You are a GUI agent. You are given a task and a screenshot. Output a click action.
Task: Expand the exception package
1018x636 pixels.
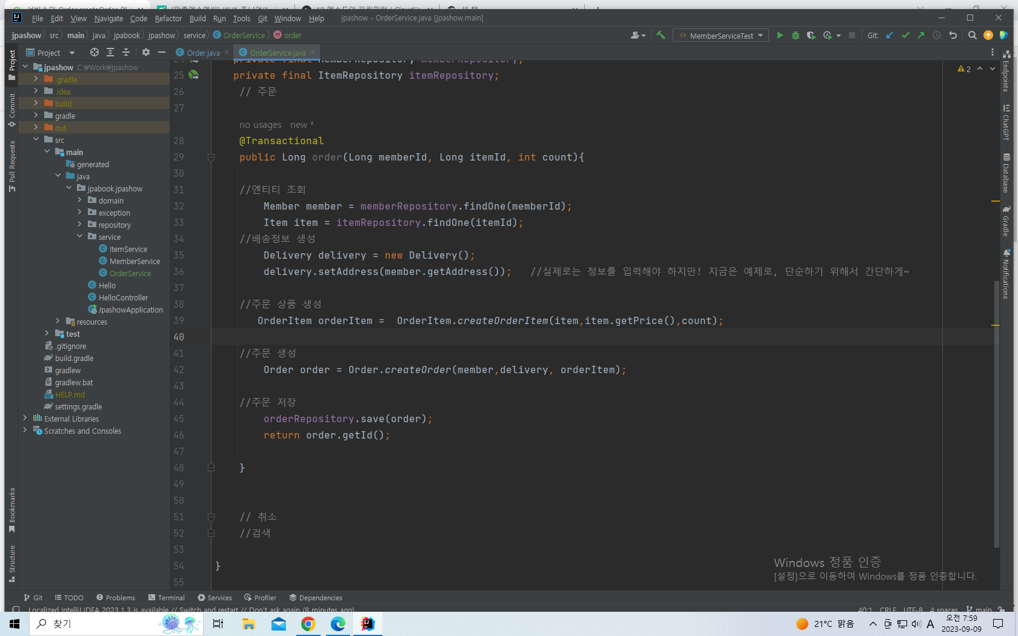point(79,213)
